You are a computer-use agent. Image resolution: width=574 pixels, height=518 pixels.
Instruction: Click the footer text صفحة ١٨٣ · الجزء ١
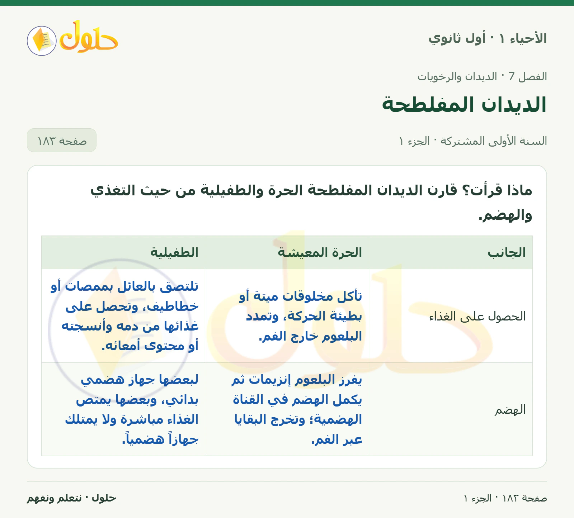(505, 498)
